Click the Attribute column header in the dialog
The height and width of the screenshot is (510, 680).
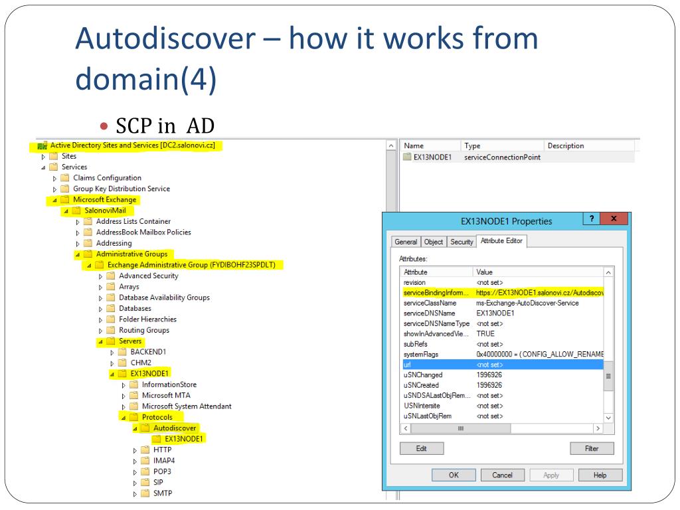[x=436, y=272]
